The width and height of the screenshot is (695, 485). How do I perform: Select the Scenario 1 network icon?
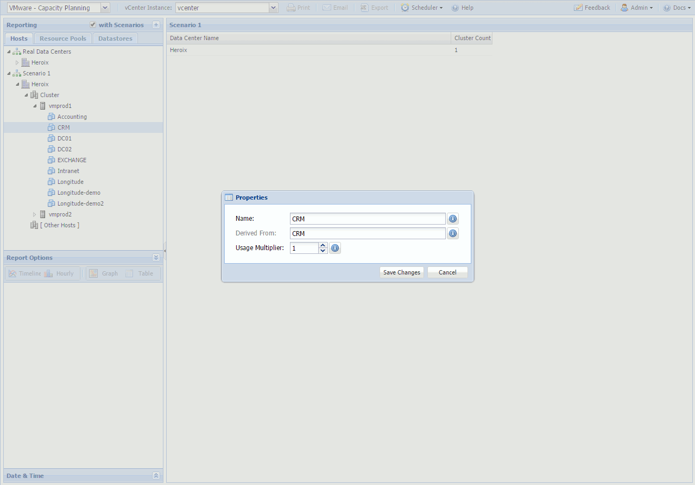click(x=17, y=73)
